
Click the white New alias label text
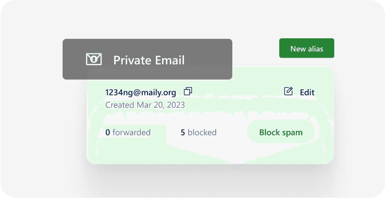(x=307, y=49)
